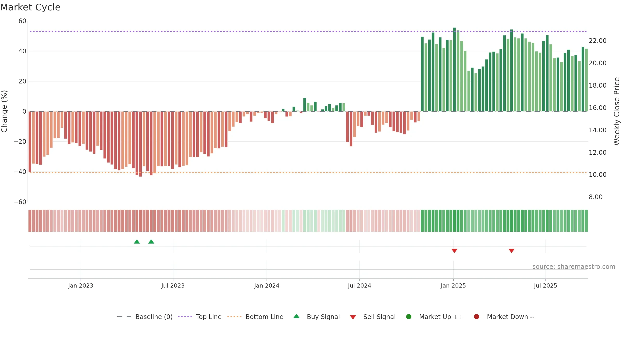
Task: Click the green Buy Signal triangle in the legend
Action: click(296, 316)
